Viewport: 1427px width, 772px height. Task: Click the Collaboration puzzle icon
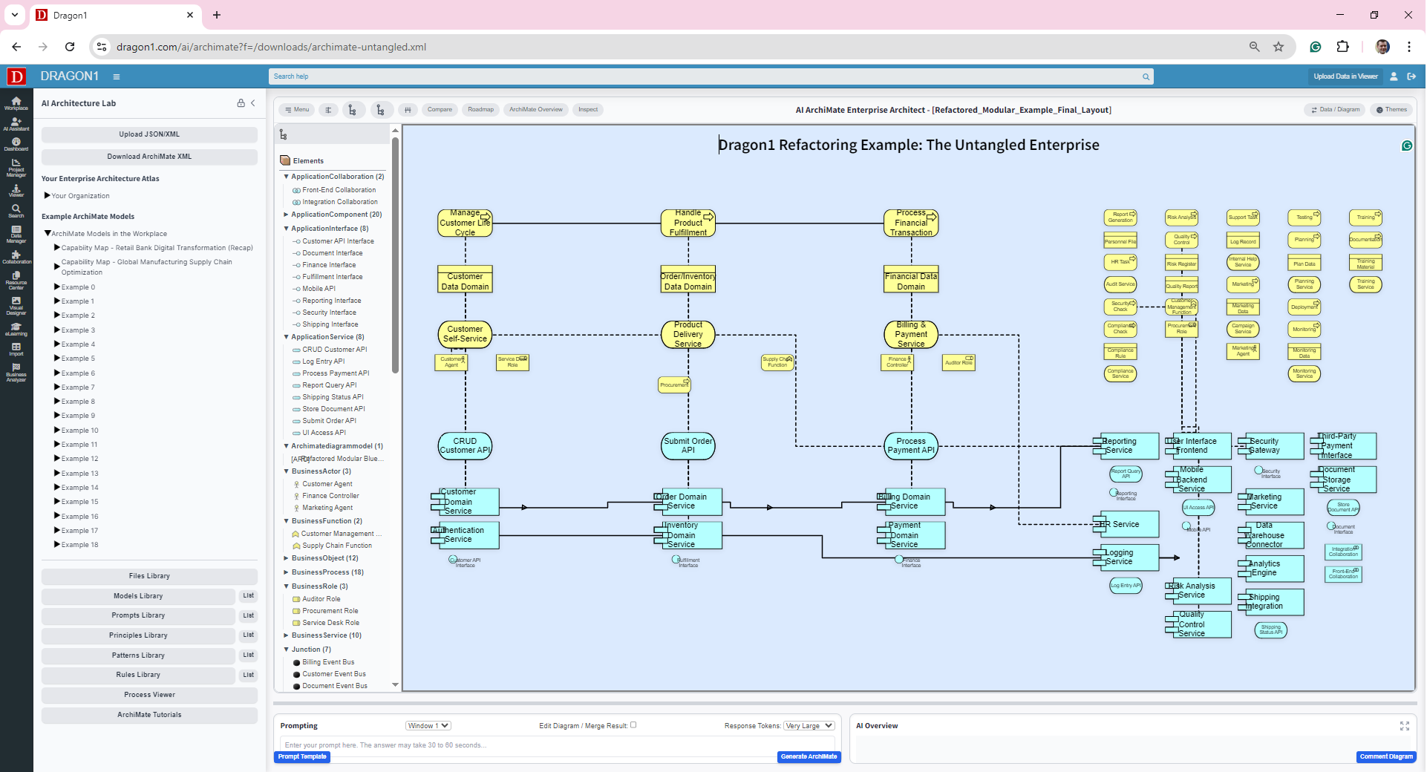[x=16, y=256]
